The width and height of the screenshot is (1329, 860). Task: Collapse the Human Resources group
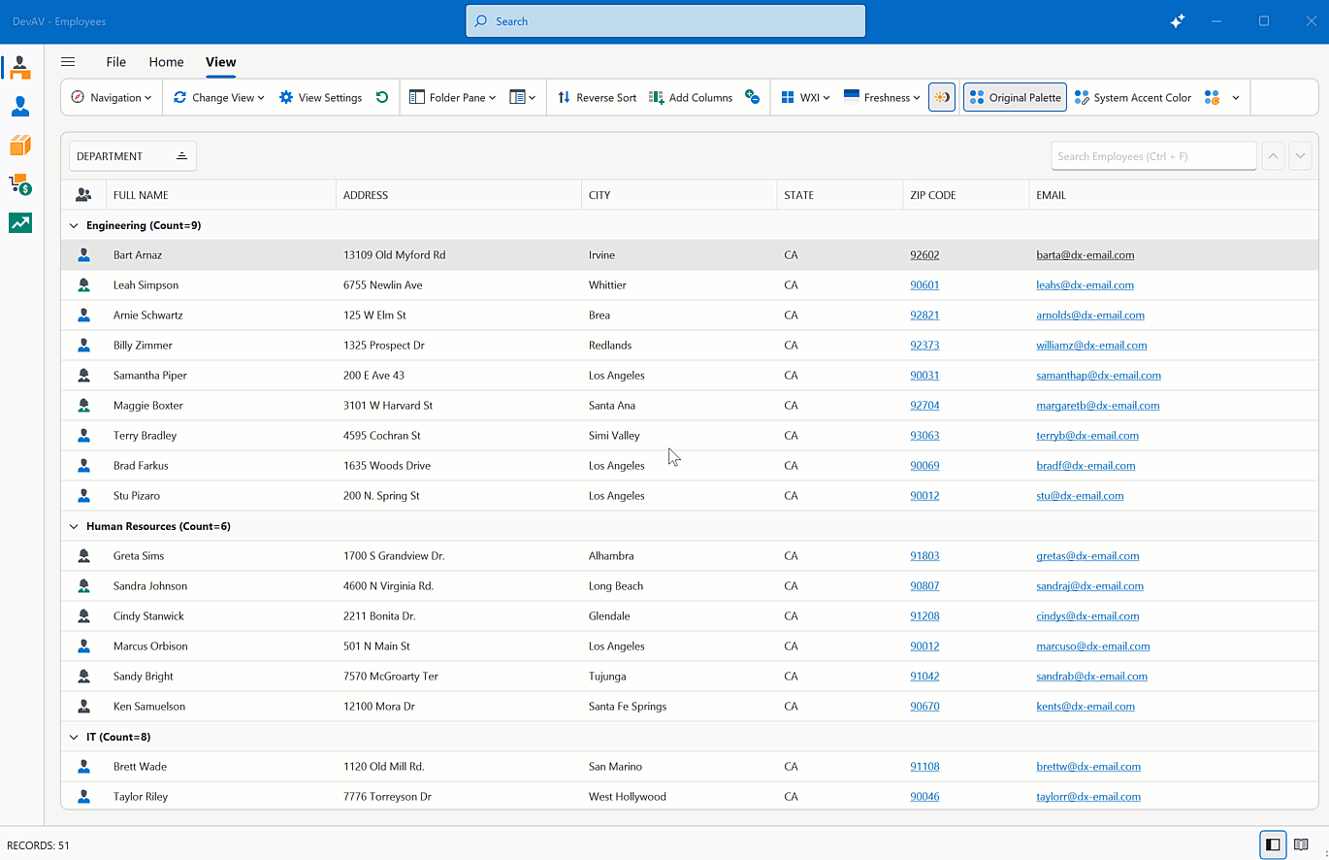(74, 525)
